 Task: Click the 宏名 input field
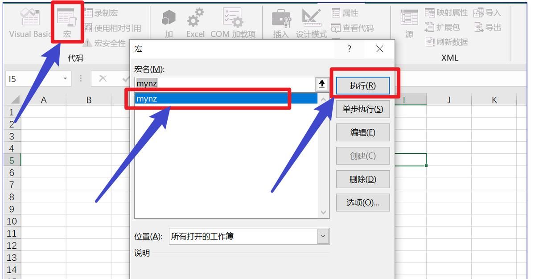coord(224,84)
